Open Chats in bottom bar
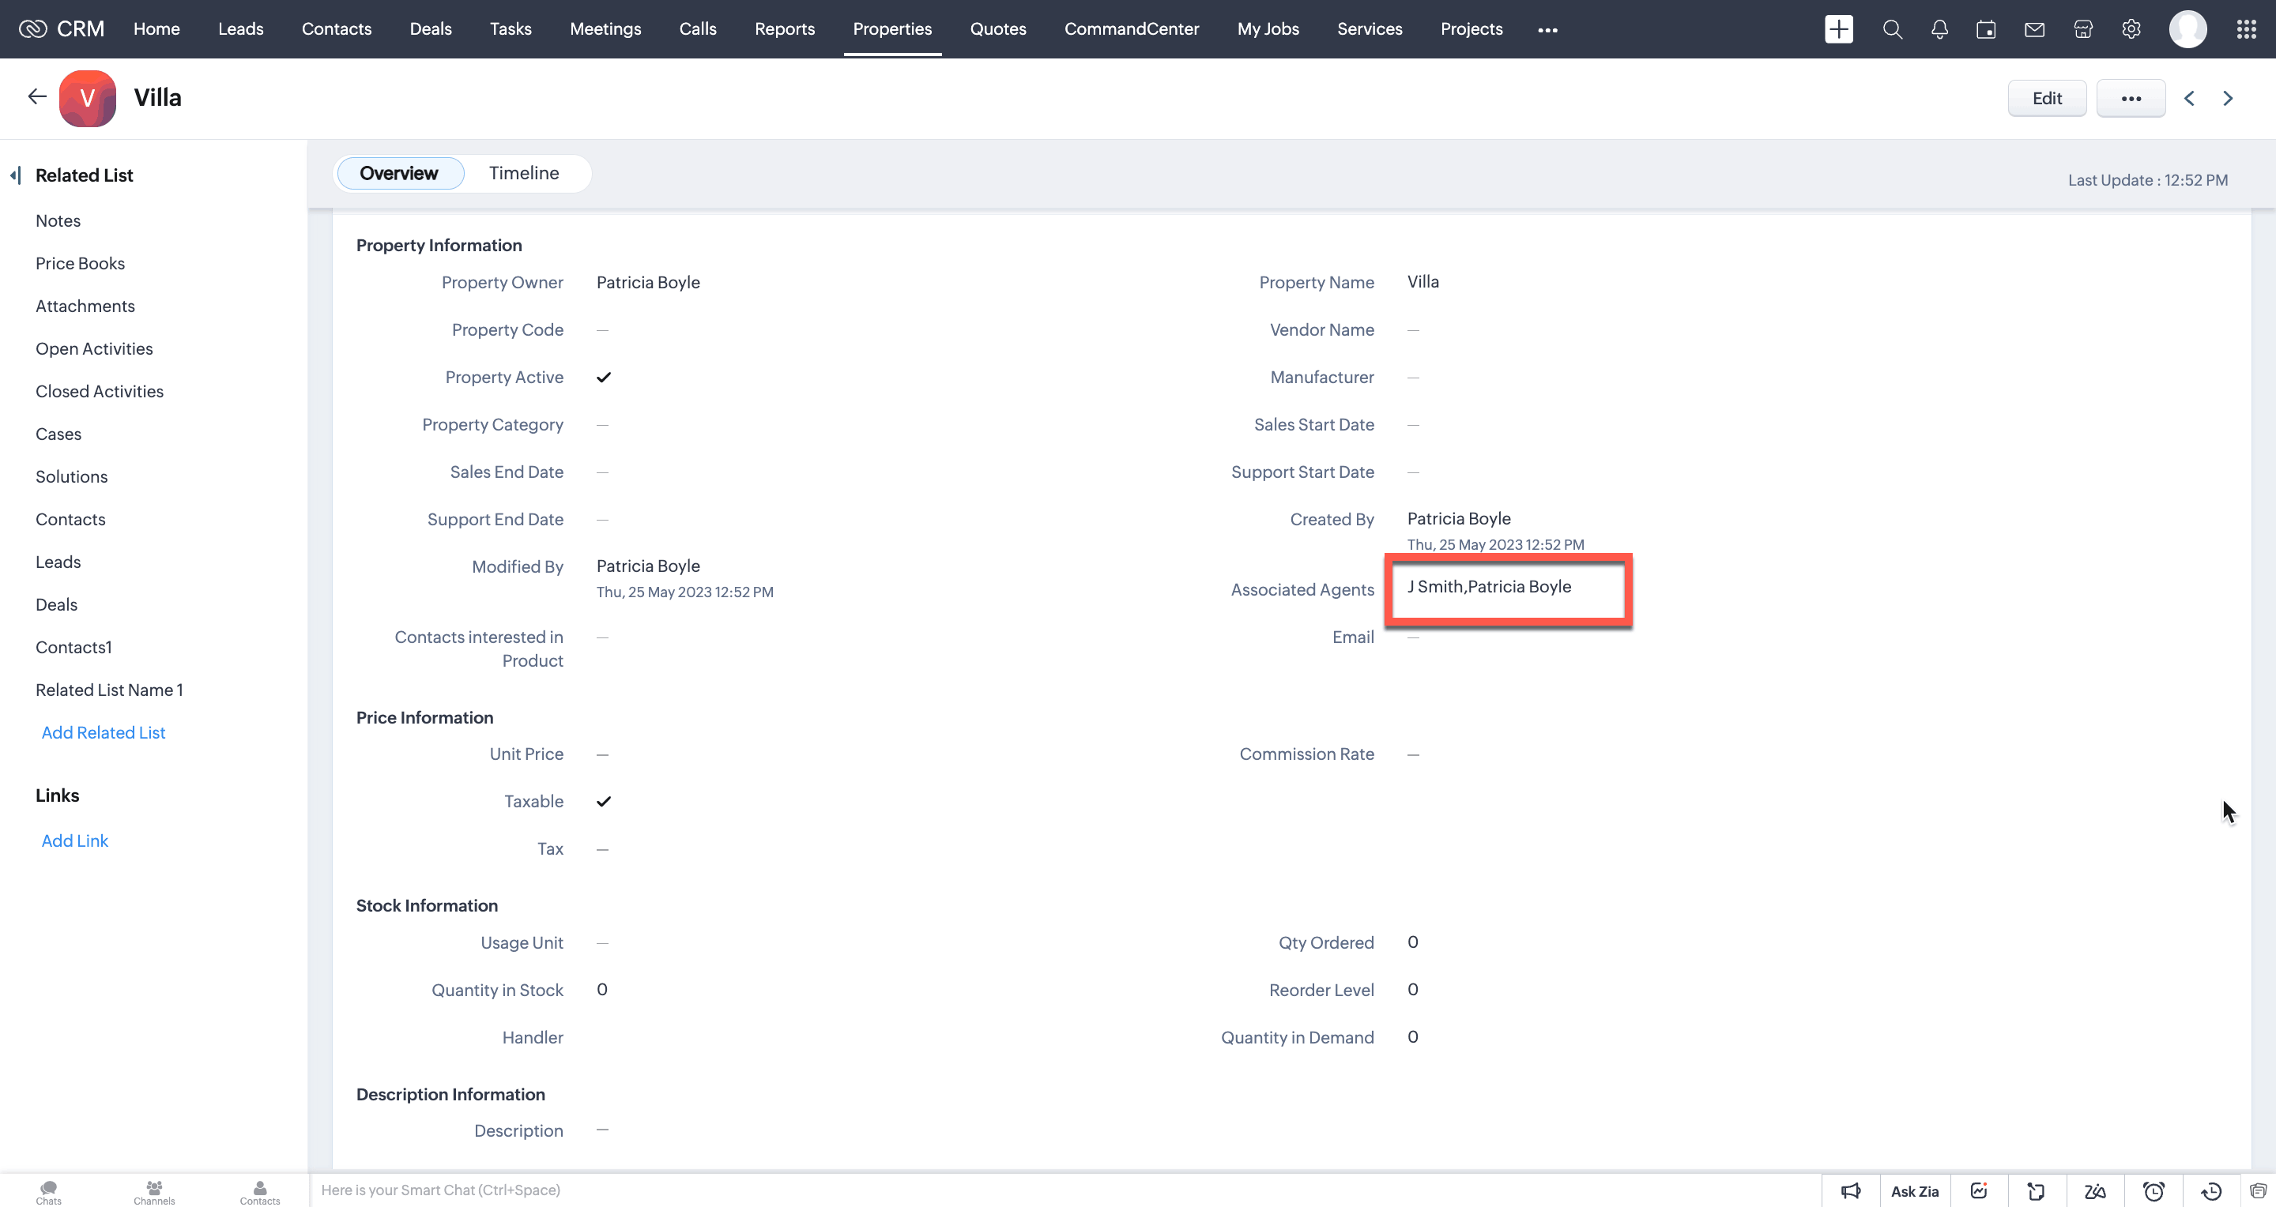The image size is (2276, 1207). click(x=48, y=1192)
